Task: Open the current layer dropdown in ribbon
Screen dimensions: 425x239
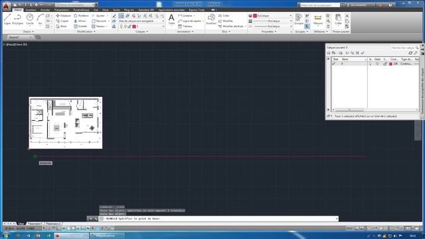Action: point(163,27)
